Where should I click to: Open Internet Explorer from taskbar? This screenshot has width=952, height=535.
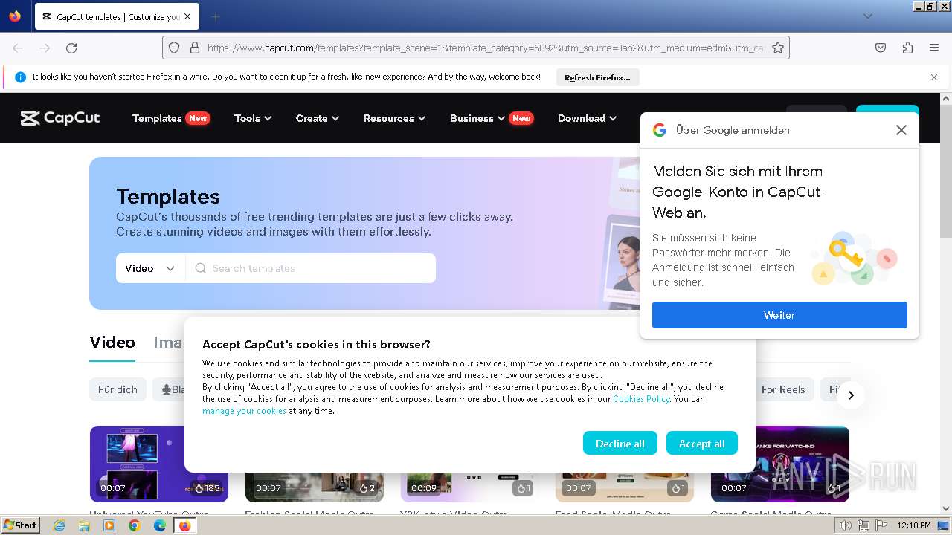tap(59, 525)
